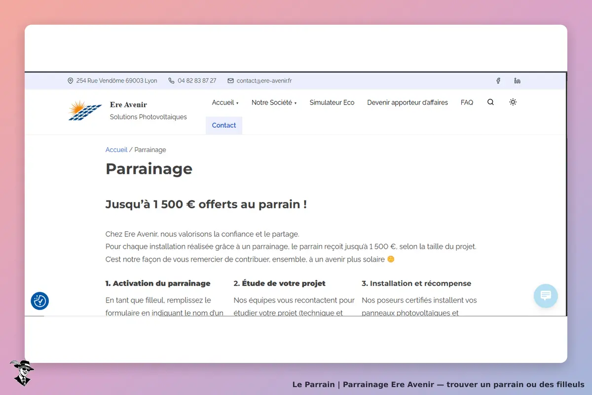Open Devenir apporteur d'affaires page
Screen dimensions: 592x395
point(407,103)
